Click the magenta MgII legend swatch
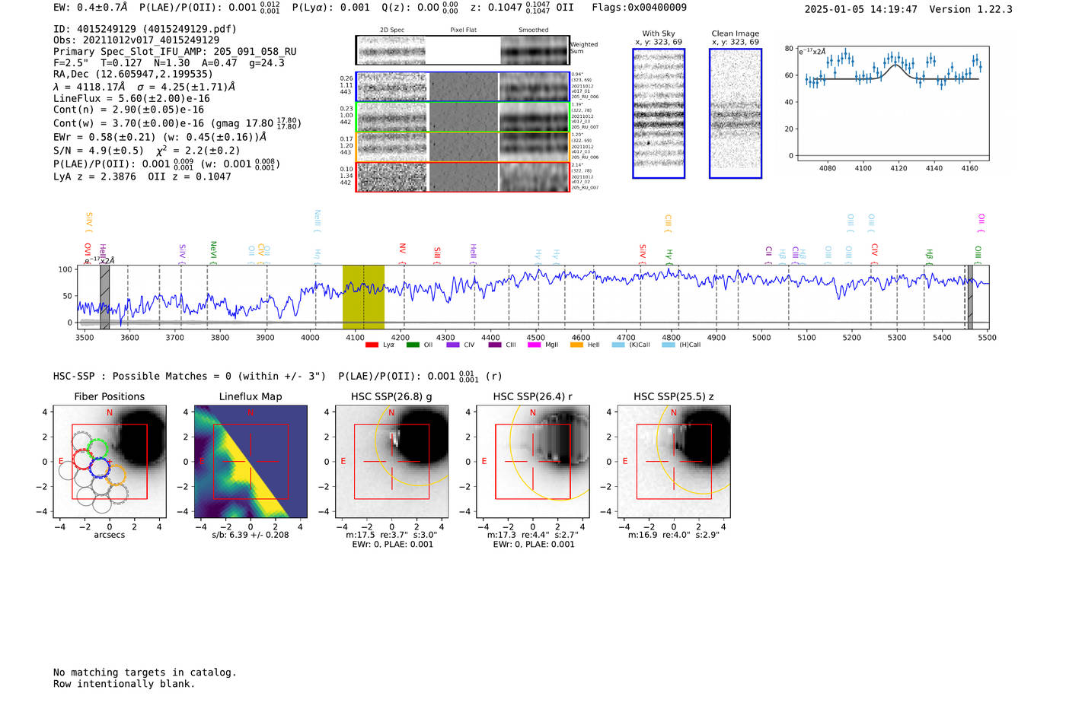This screenshot has width=1066, height=725. [535, 345]
